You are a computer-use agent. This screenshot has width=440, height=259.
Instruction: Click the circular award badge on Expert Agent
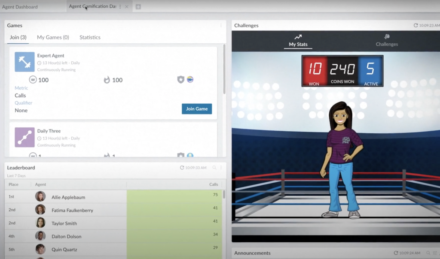tap(190, 79)
